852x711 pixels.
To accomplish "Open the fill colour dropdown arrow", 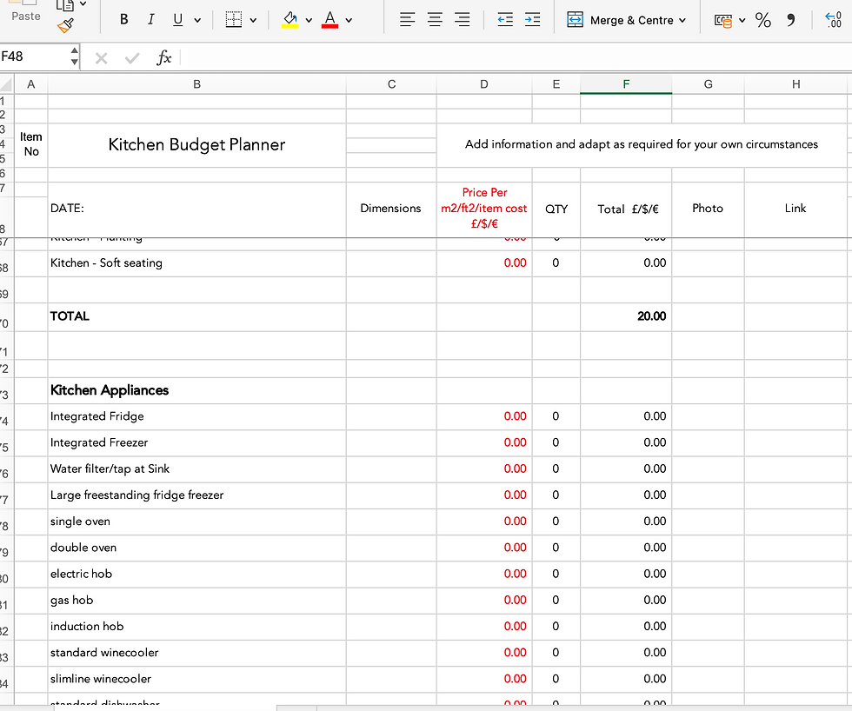I will [x=309, y=20].
